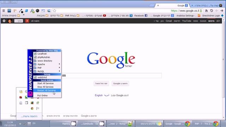226x127 pixels.
Task: Expand the PHP submenu in WAMP
Action: pyautogui.click(x=47, y=68)
